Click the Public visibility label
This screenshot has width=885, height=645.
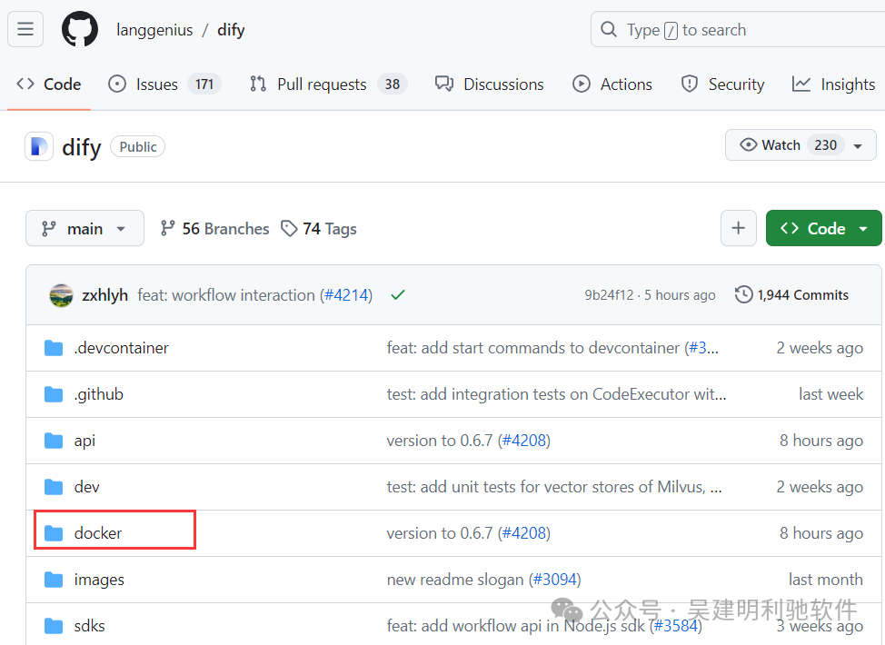138,147
